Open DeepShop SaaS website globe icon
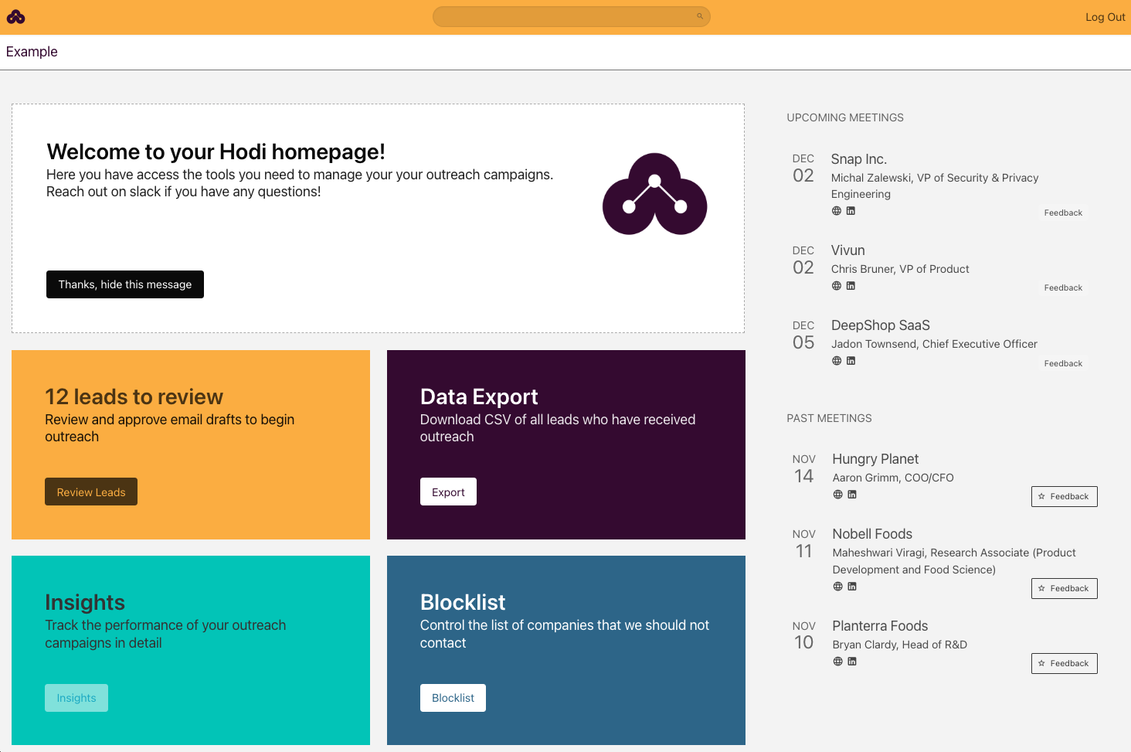1131x752 pixels. tap(837, 361)
